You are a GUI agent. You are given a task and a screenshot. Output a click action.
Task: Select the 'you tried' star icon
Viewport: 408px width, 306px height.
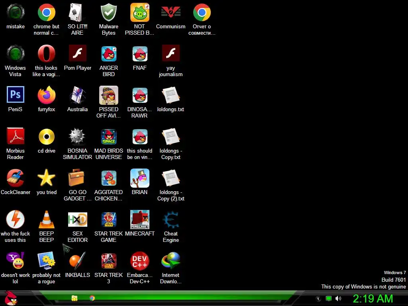coord(46,178)
